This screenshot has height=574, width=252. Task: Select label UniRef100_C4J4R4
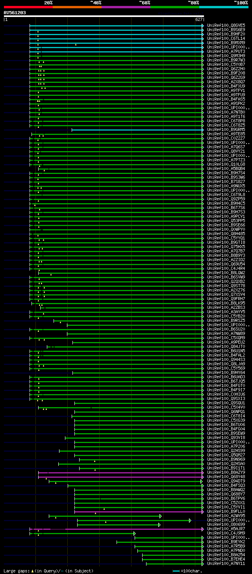(x=226, y=268)
